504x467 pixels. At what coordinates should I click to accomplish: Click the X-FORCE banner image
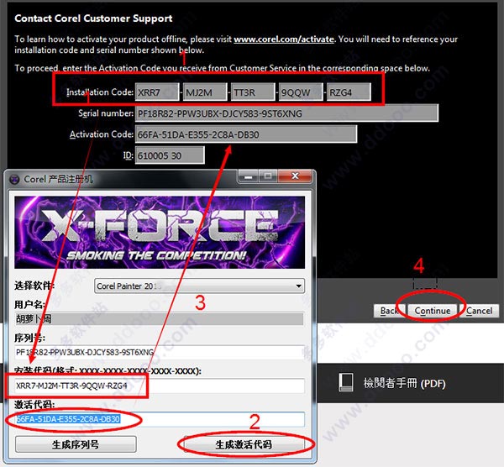click(x=160, y=232)
